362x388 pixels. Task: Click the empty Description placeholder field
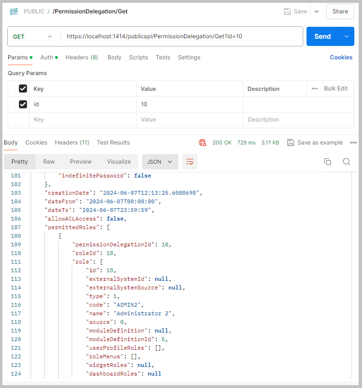point(298,120)
